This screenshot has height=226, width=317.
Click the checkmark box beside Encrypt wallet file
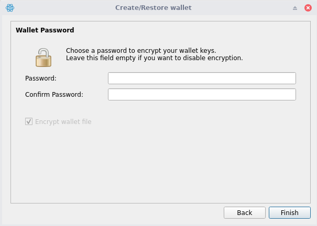point(29,122)
